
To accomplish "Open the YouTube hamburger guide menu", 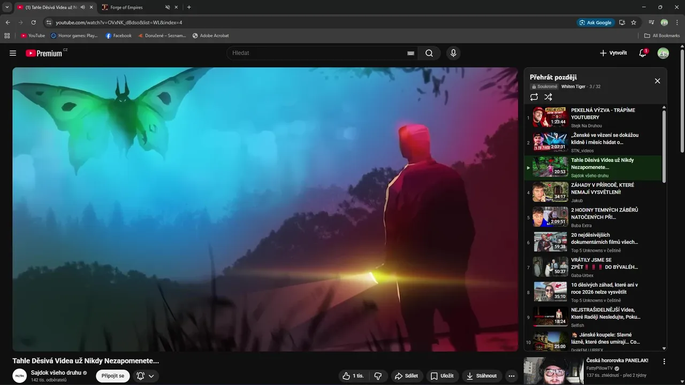I will (13, 53).
